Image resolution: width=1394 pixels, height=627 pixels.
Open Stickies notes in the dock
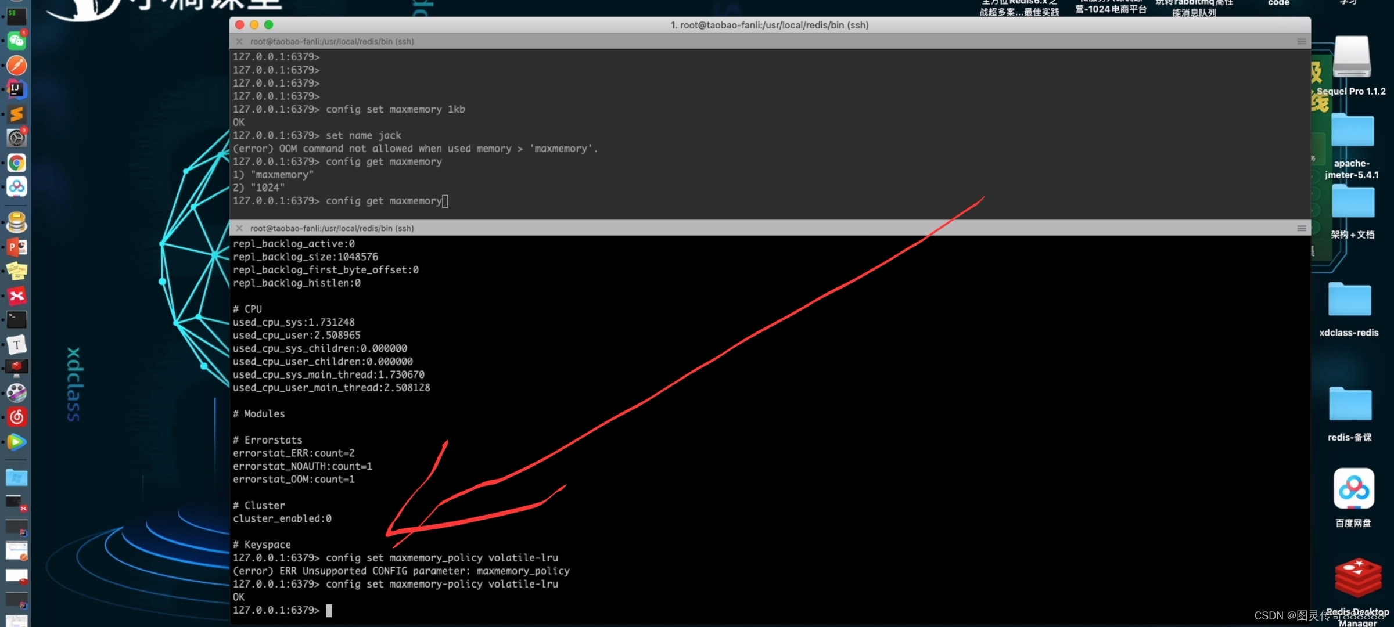pos(16,271)
